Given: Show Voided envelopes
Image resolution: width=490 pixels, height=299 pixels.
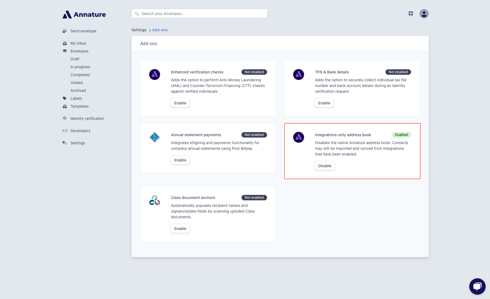Looking at the screenshot, I should 76,83.
